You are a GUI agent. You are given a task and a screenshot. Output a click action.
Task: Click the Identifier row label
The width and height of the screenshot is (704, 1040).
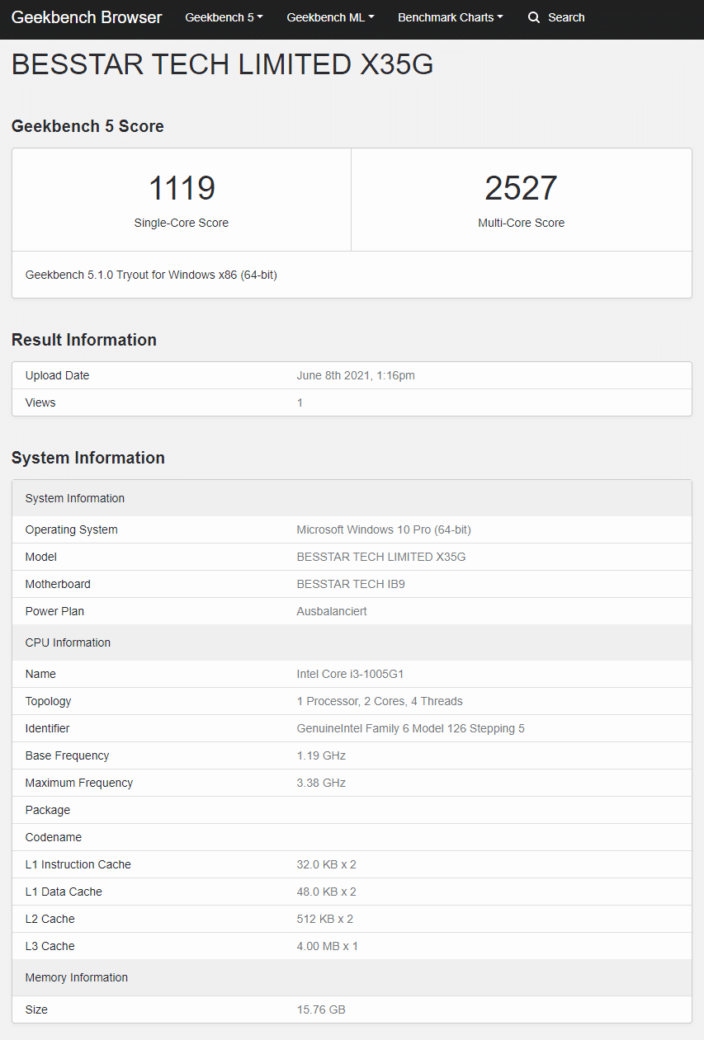click(x=48, y=728)
